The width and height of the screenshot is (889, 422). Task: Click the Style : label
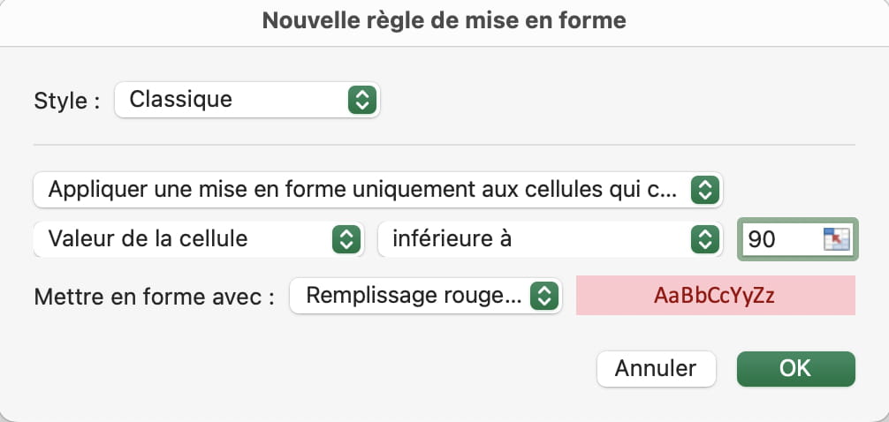pos(67,102)
